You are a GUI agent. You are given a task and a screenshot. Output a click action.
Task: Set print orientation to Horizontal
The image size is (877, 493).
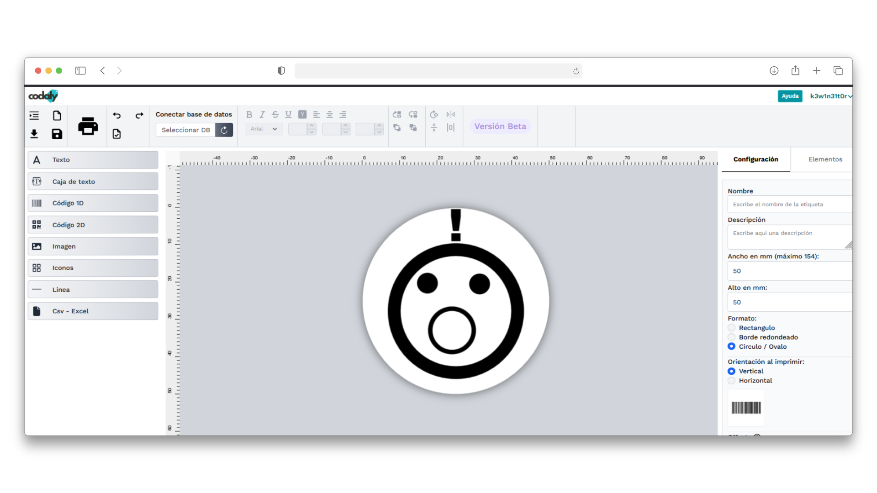[x=731, y=381]
